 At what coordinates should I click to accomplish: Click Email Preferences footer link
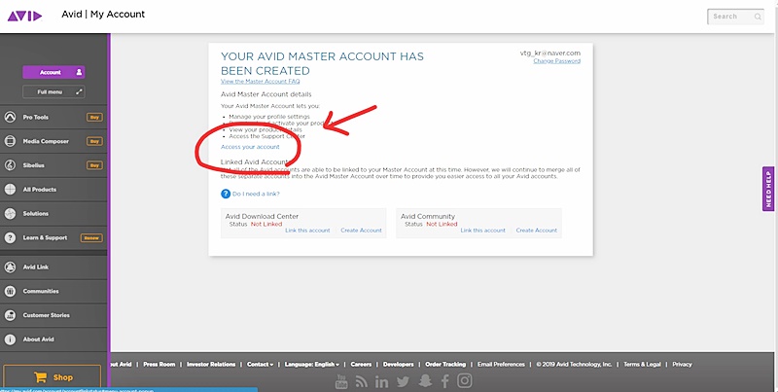point(501,364)
